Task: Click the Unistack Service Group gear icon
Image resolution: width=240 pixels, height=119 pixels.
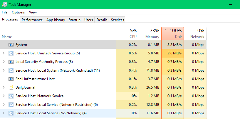Action: pyautogui.click(x=11, y=53)
